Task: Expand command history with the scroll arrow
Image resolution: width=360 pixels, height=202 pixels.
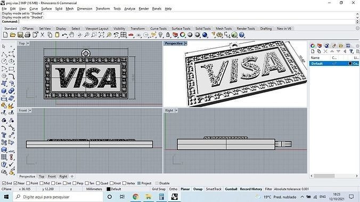Action: pyautogui.click(x=357, y=14)
